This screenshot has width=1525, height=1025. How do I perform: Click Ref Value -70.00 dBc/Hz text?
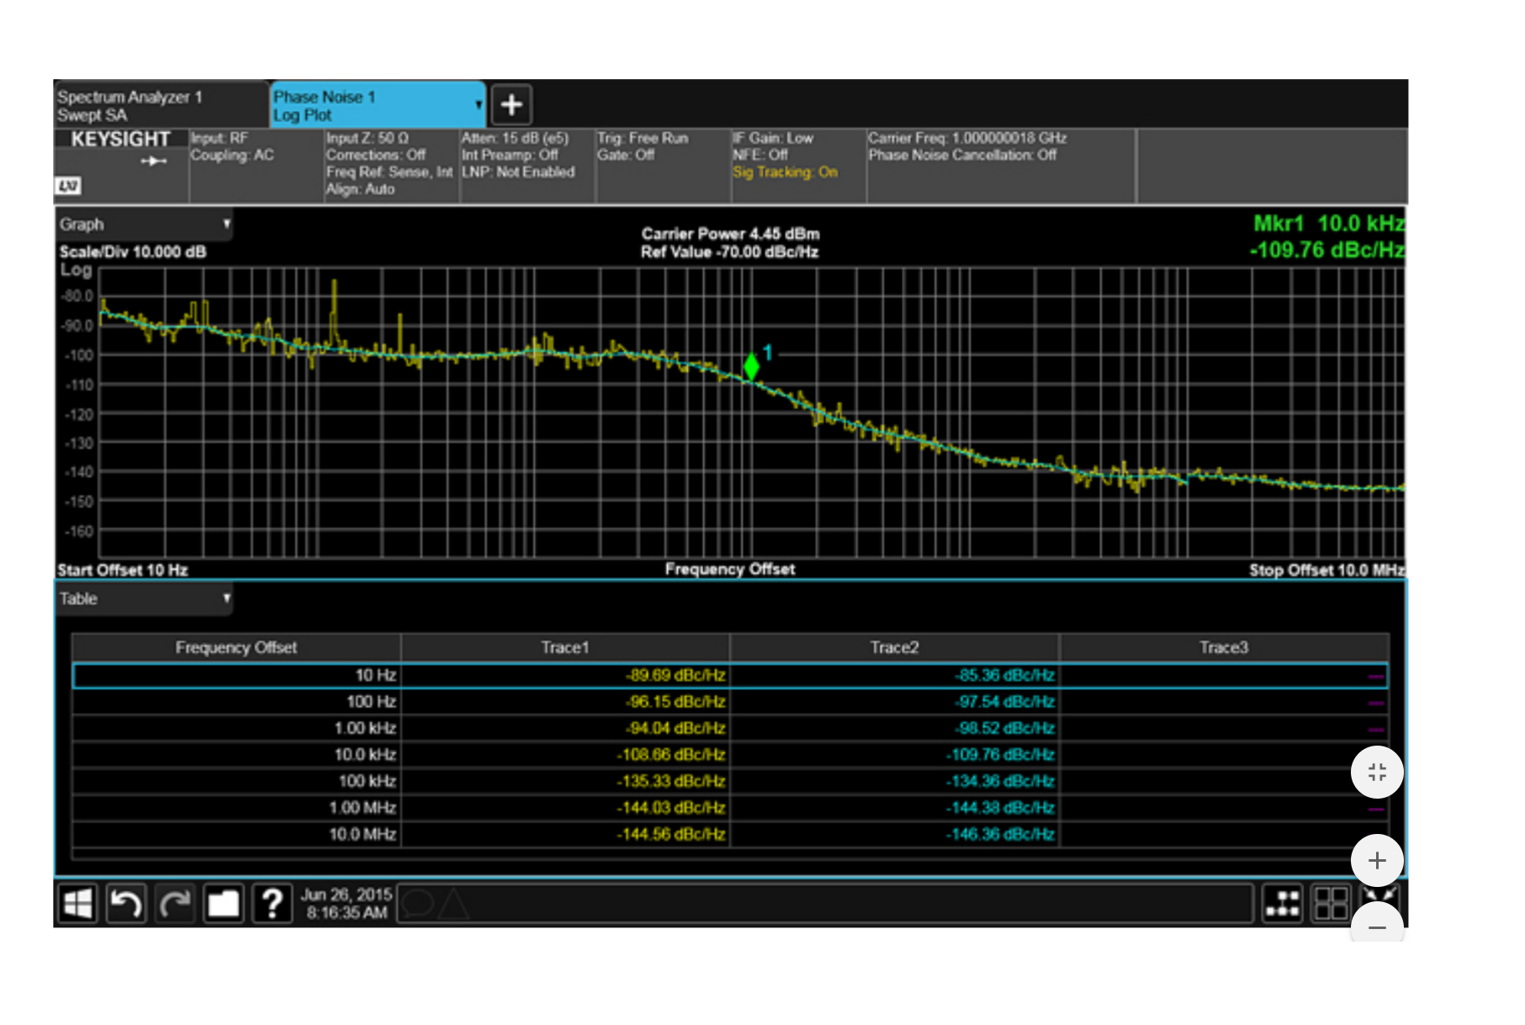[x=729, y=252]
